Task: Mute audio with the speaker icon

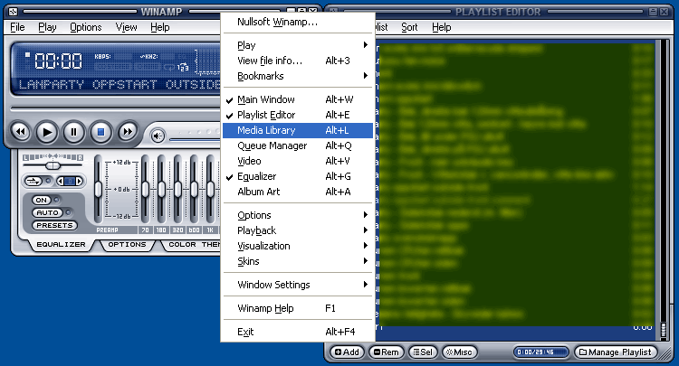Action: [x=158, y=136]
